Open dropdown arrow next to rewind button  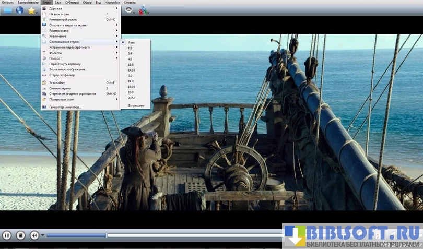43,236
